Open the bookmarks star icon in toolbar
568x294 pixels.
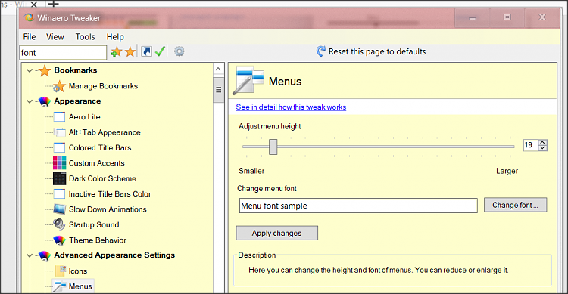point(130,51)
